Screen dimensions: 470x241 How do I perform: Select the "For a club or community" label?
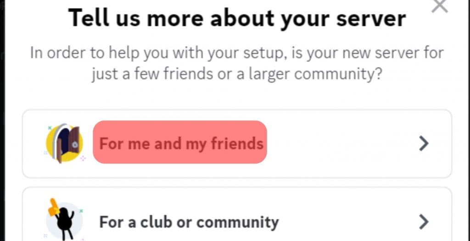point(189,222)
